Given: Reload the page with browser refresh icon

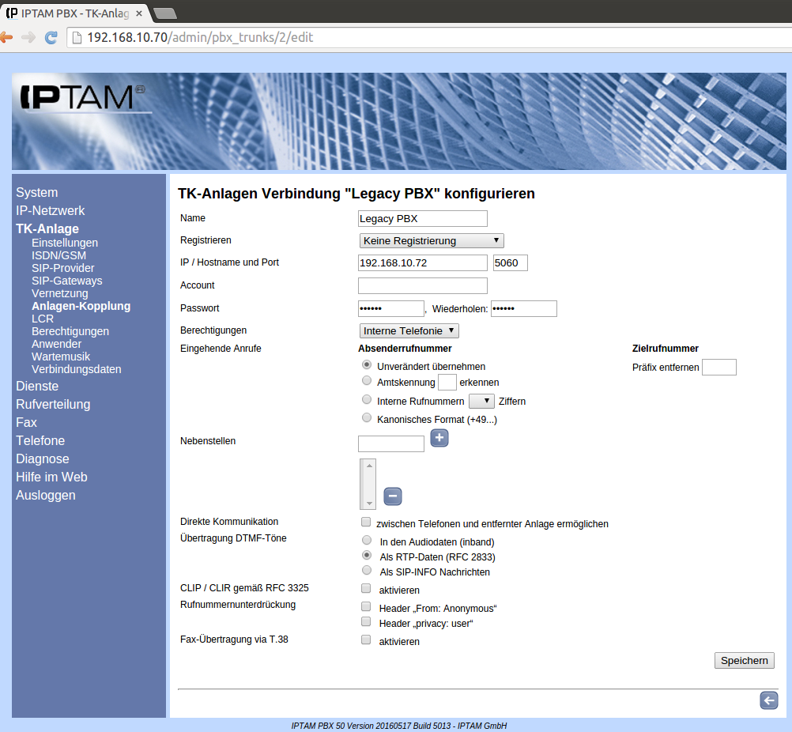Looking at the screenshot, I should pyautogui.click(x=51, y=37).
